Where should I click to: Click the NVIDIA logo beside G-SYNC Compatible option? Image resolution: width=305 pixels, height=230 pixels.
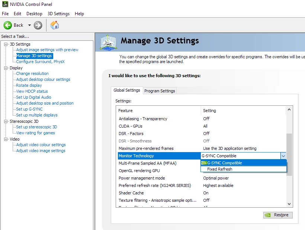[204, 163]
